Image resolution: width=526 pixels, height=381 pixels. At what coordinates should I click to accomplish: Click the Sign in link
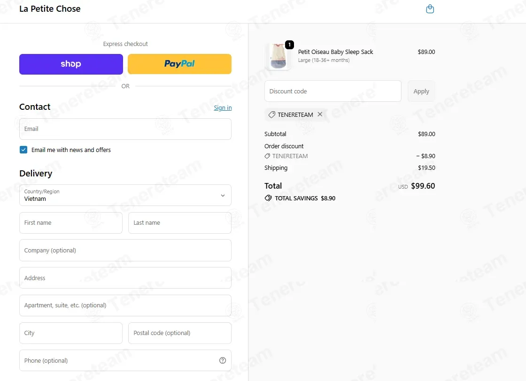point(223,107)
